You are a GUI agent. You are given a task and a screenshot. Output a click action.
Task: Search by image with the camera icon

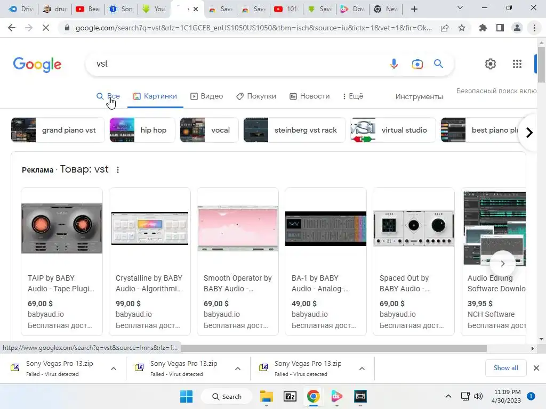tap(417, 64)
